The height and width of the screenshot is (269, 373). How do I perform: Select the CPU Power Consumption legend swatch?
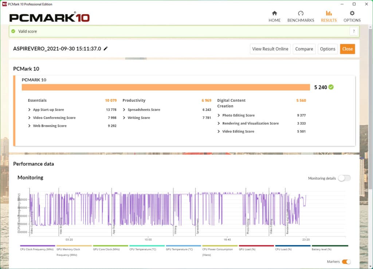point(220,246)
